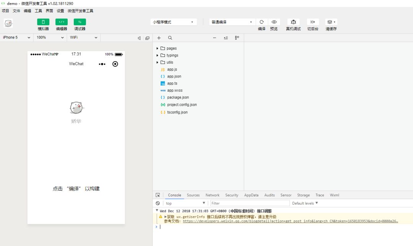Click the 切后台 switch-to-background icon
The image size is (413, 246).
point(313,22)
